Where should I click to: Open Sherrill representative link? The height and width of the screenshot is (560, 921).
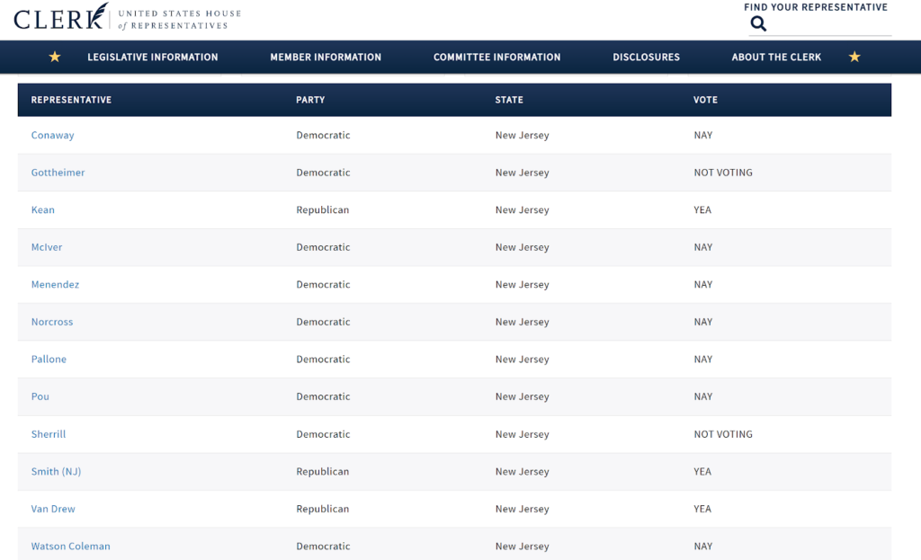(x=49, y=434)
